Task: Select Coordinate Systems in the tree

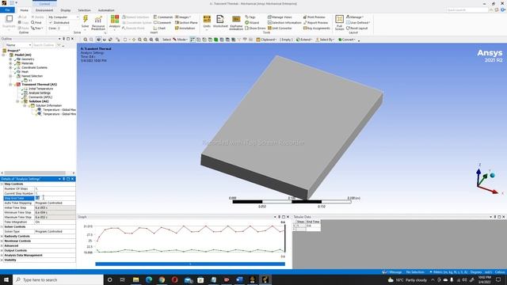Action: click(x=34, y=67)
